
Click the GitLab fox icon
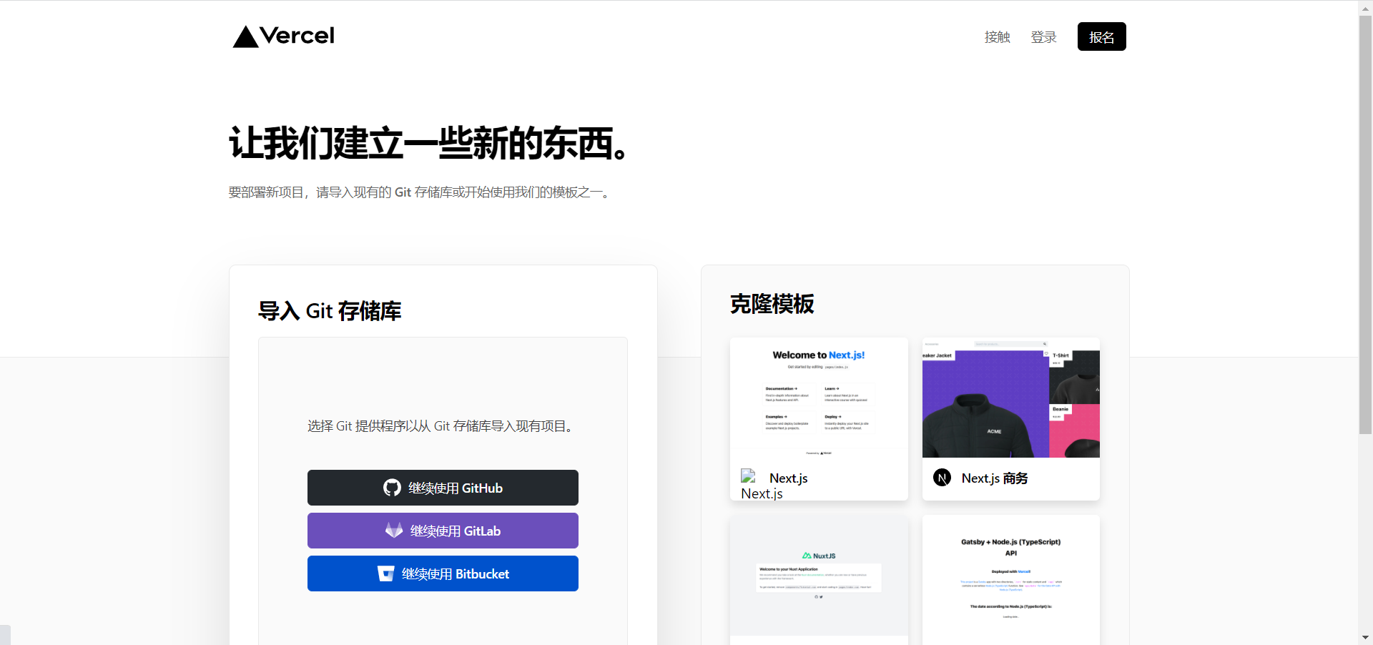(x=394, y=530)
